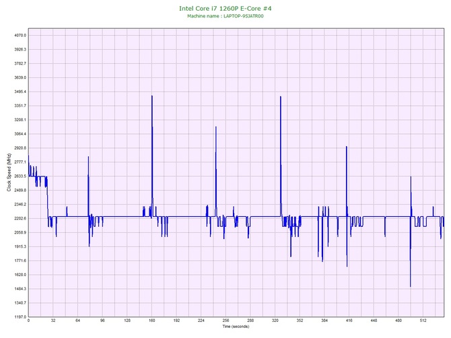Click the 1628.0 y-axis value
Image resolution: width=451 pixels, height=338 pixels.
(x=20, y=275)
